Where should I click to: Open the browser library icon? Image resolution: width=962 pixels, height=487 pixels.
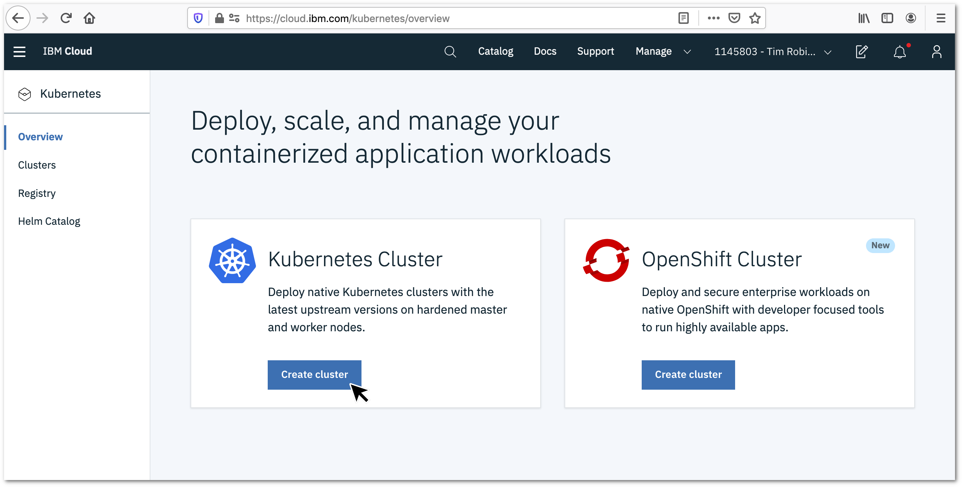click(x=863, y=18)
